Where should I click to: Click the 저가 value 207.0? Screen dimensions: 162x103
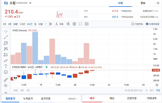[x=115, y=17]
